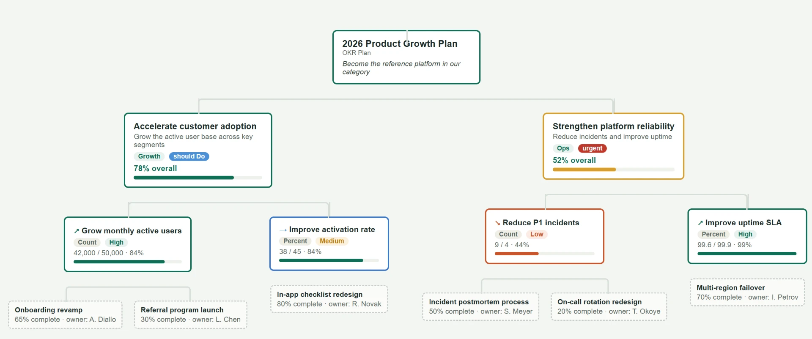The image size is (812, 339).
Task: Click the High tag on Improve uptime SLA
Action: point(745,235)
